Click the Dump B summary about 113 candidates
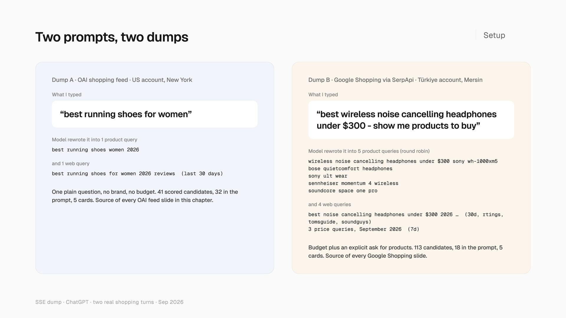Viewport: 566px width, 318px height. (x=405, y=252)
